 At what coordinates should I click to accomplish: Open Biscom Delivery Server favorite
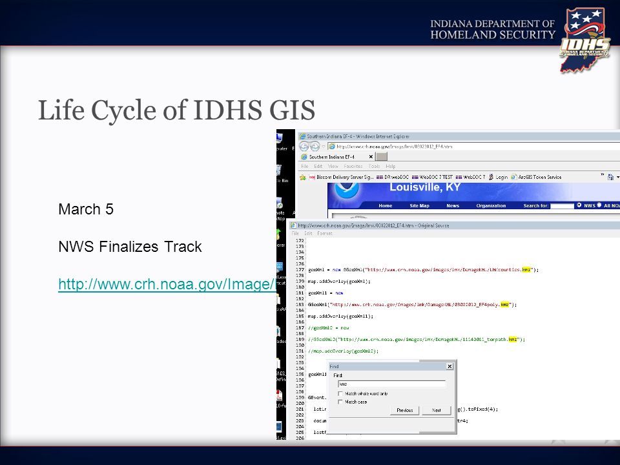click(x=341, y=177)
